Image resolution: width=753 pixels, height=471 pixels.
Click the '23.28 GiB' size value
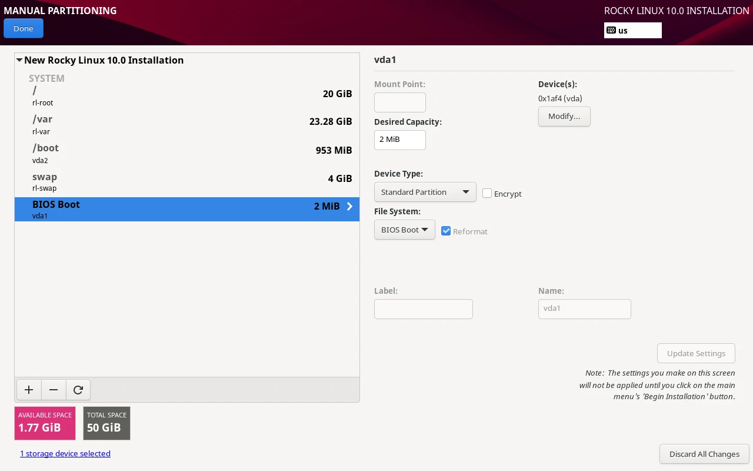tap(331, 121)
